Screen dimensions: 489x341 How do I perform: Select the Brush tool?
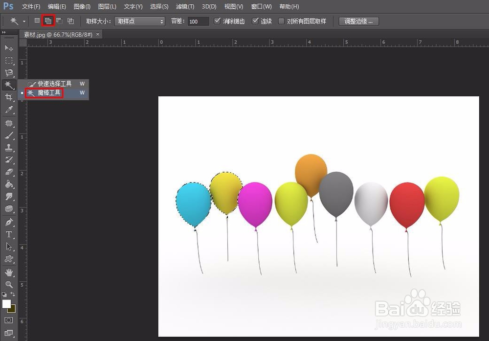[x=9, y=135]
